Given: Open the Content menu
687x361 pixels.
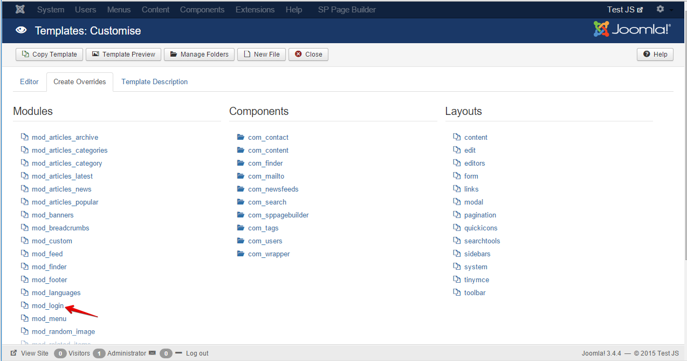Looking at the screenshot, I should click(155, 9).
